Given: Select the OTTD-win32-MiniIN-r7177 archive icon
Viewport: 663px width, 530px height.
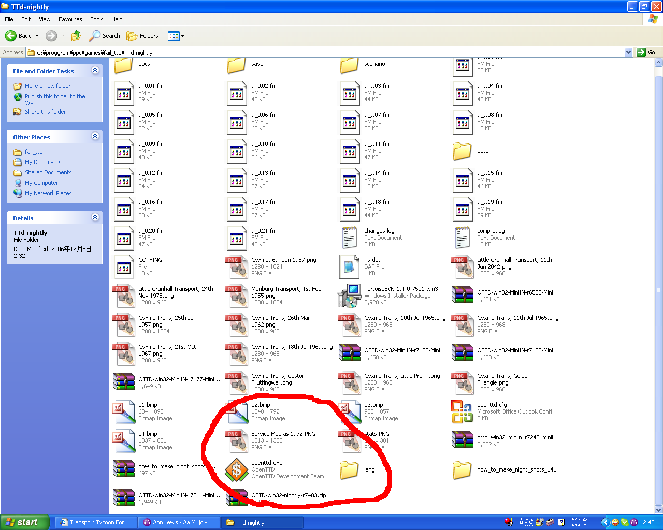Looking at the screenshot, I should tap(124, 382).
